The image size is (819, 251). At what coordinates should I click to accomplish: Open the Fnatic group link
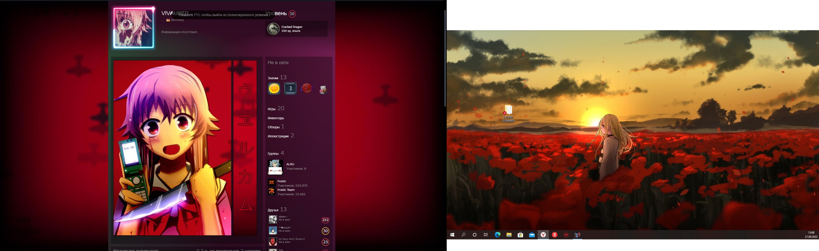pyautogui.click(x=282, y=181)
